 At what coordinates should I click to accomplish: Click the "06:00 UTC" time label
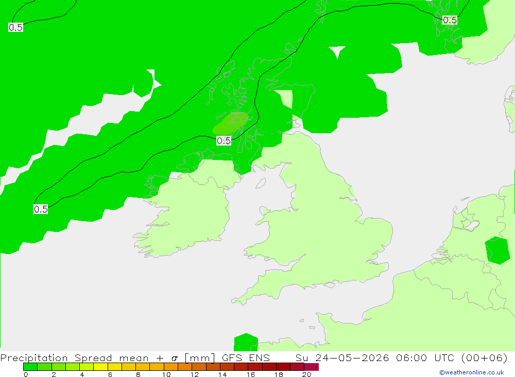click(x=426, y=357)
